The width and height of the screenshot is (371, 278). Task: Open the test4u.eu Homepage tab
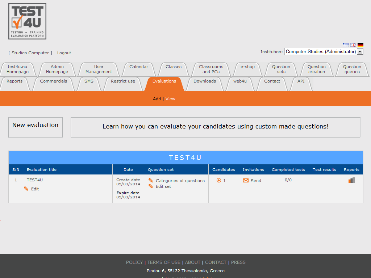[17, 69]
